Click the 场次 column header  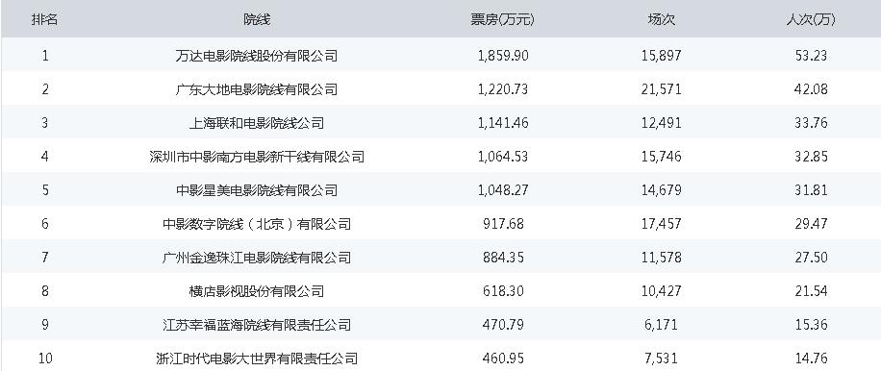click(662, 20)
